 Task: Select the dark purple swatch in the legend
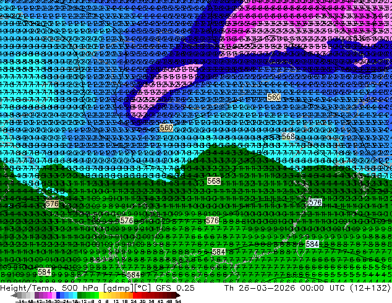[36, 295]
